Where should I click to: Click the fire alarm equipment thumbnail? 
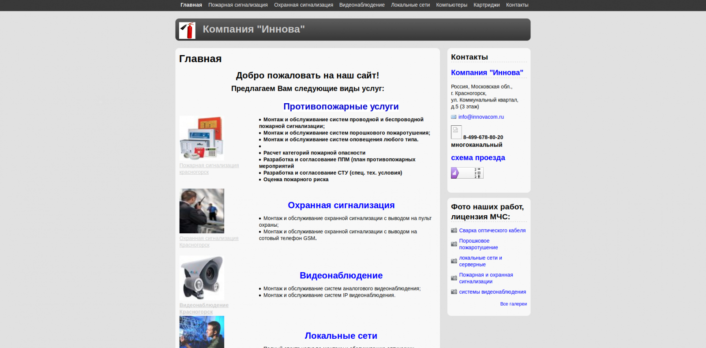coord(202,138)
